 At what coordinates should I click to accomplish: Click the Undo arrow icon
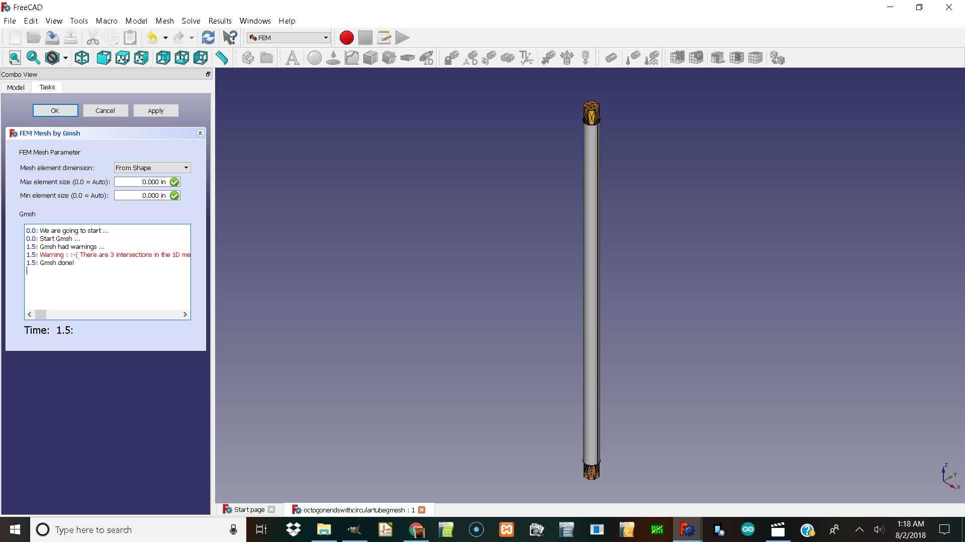(x=152, y=38)
